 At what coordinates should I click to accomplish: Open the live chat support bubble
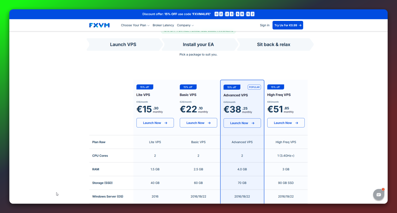click(x=378, y=194)
